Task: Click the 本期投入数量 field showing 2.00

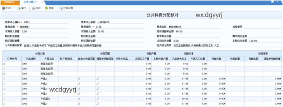Action: click(x=45, y=31)
